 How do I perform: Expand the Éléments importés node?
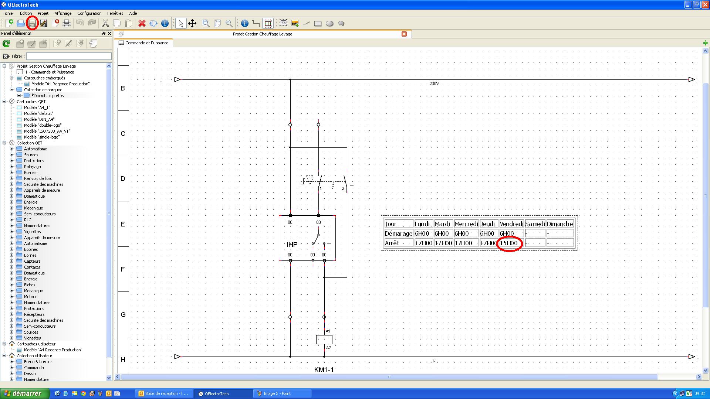(x=19, y=96)
